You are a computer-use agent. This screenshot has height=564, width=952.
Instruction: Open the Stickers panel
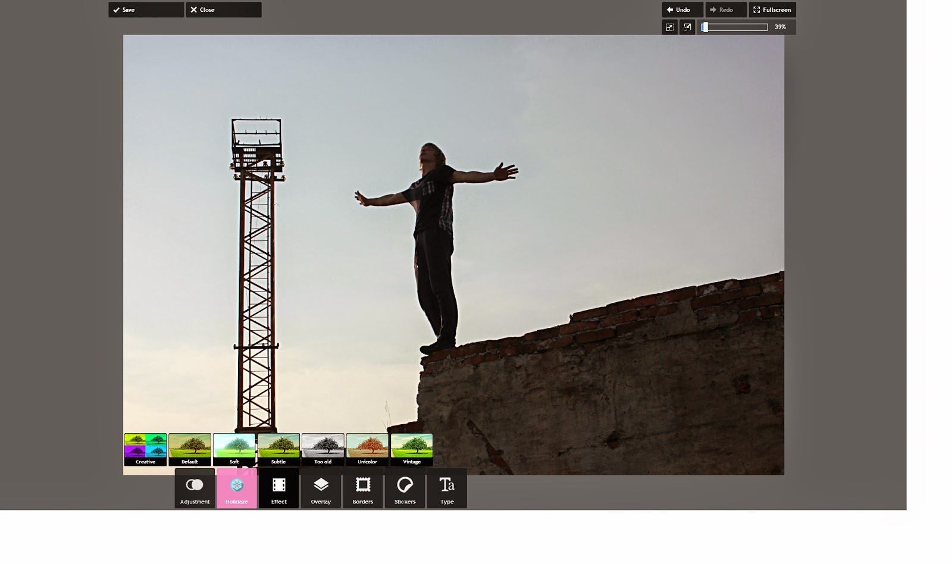[x=405, y=488]
